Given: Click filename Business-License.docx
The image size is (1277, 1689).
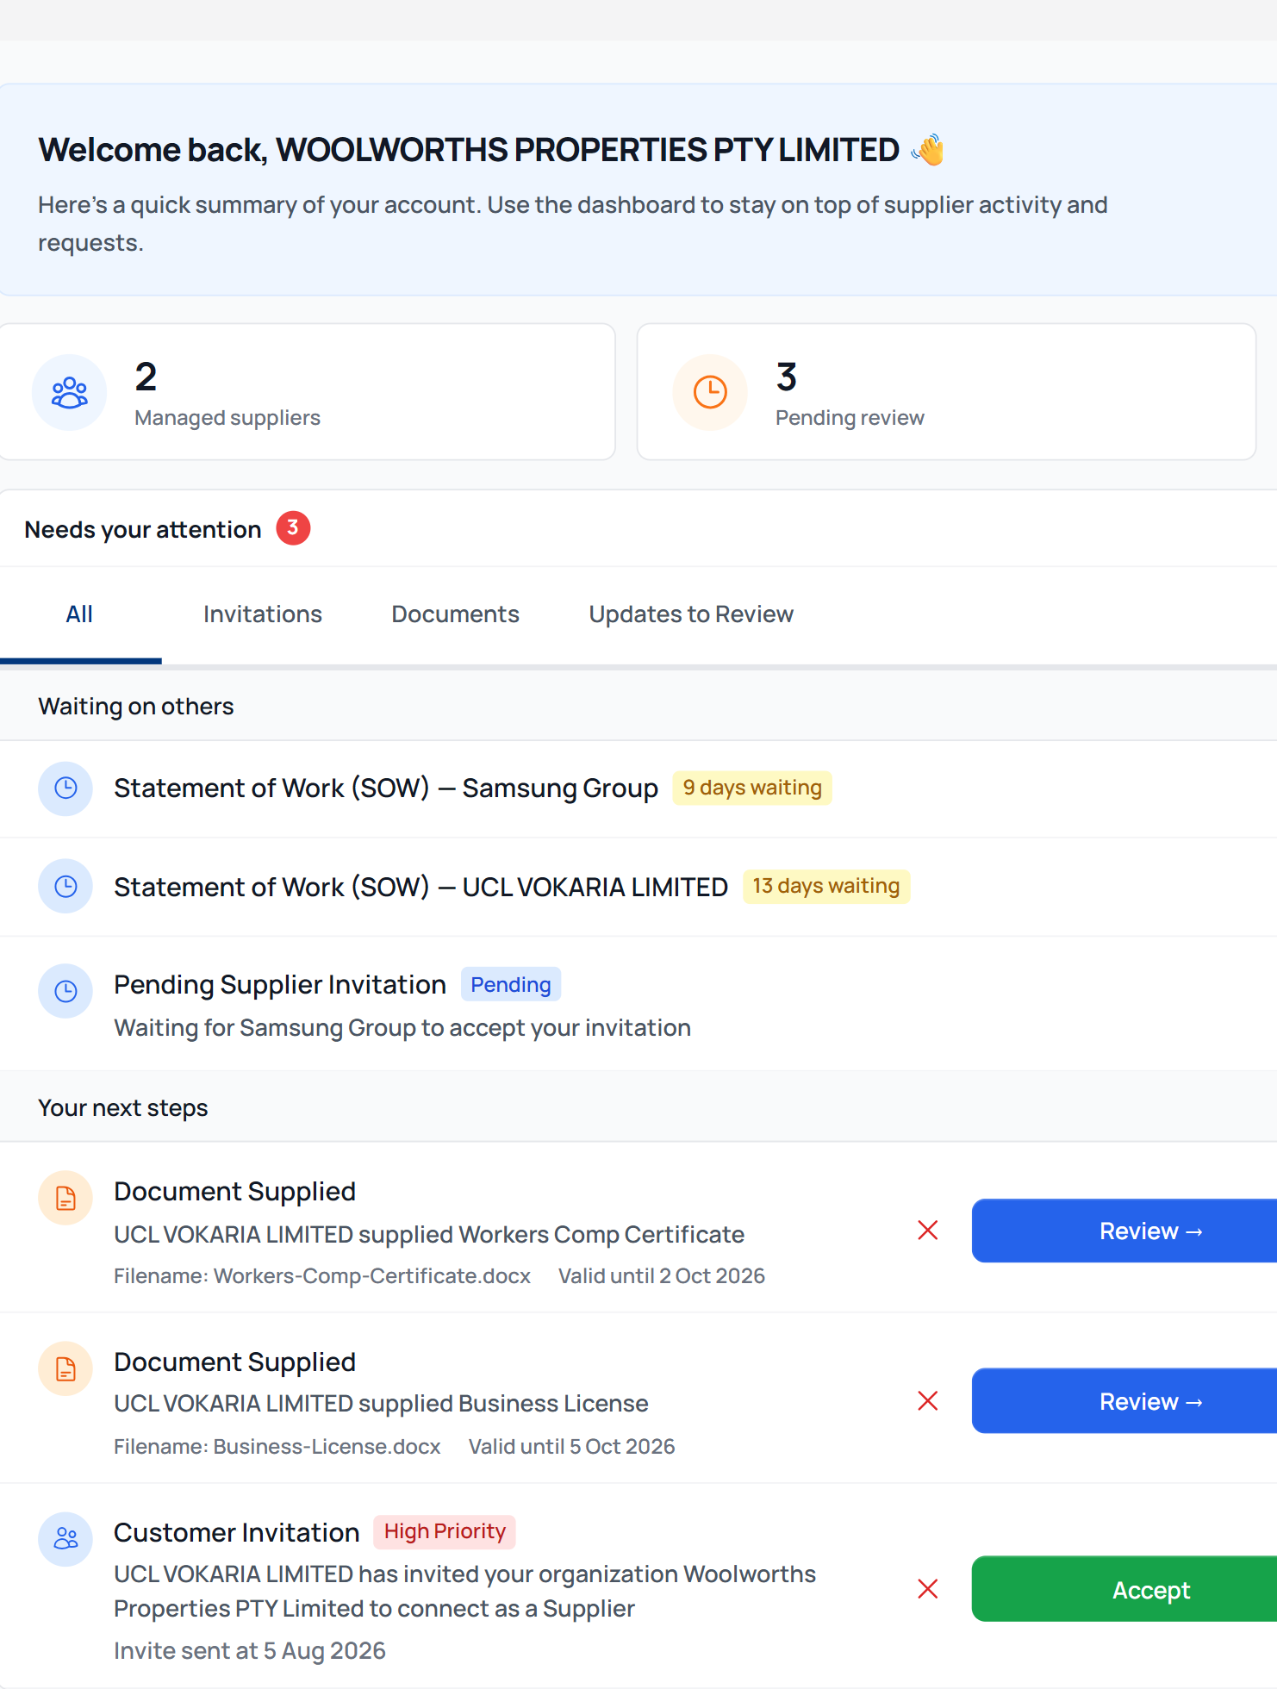Looking at the screenshot, I should 277,1447.
